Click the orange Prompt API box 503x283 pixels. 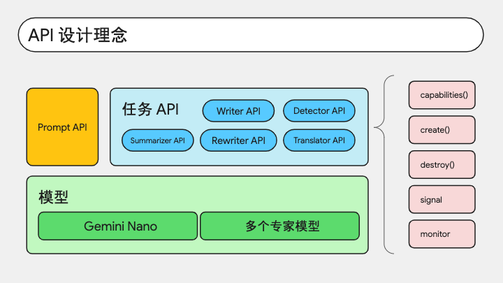click(x=63, y=127)
